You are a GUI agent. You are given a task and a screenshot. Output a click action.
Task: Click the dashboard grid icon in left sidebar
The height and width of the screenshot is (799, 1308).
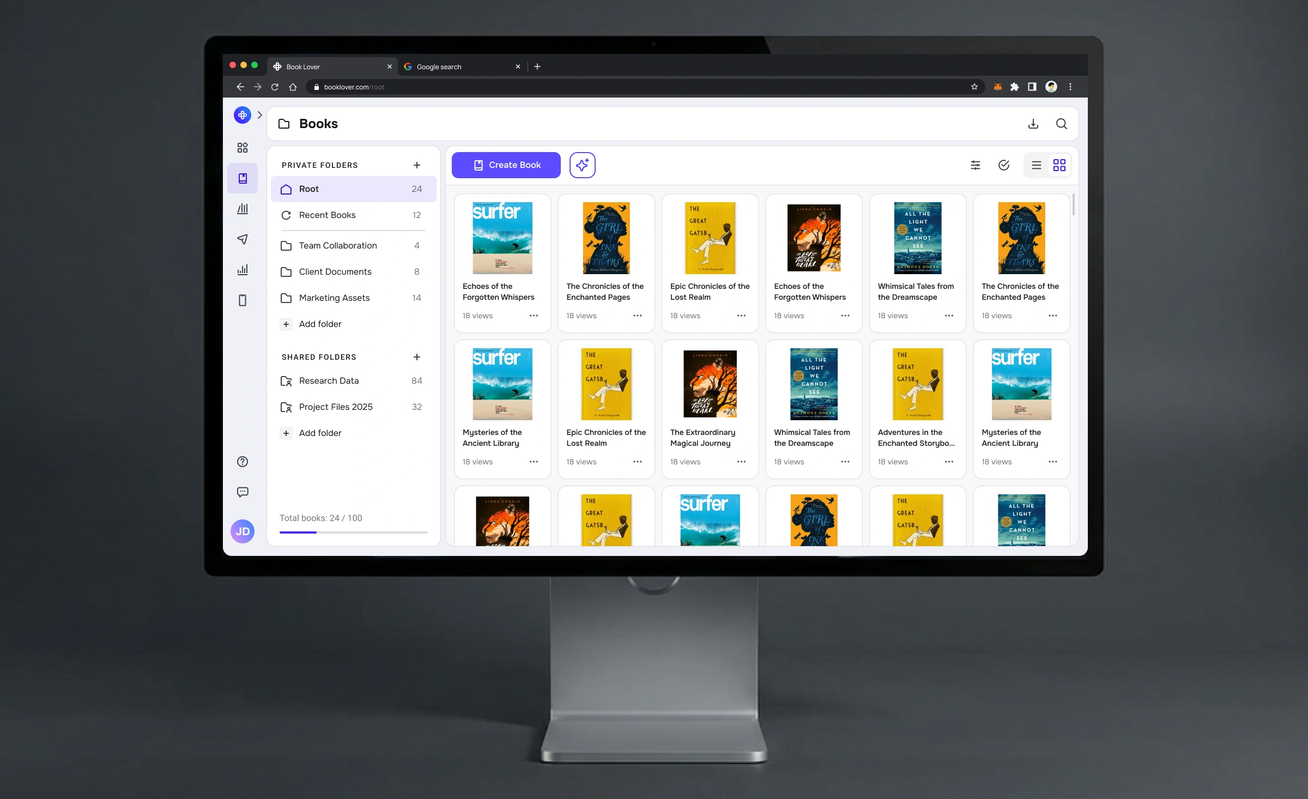click(243, 148)
